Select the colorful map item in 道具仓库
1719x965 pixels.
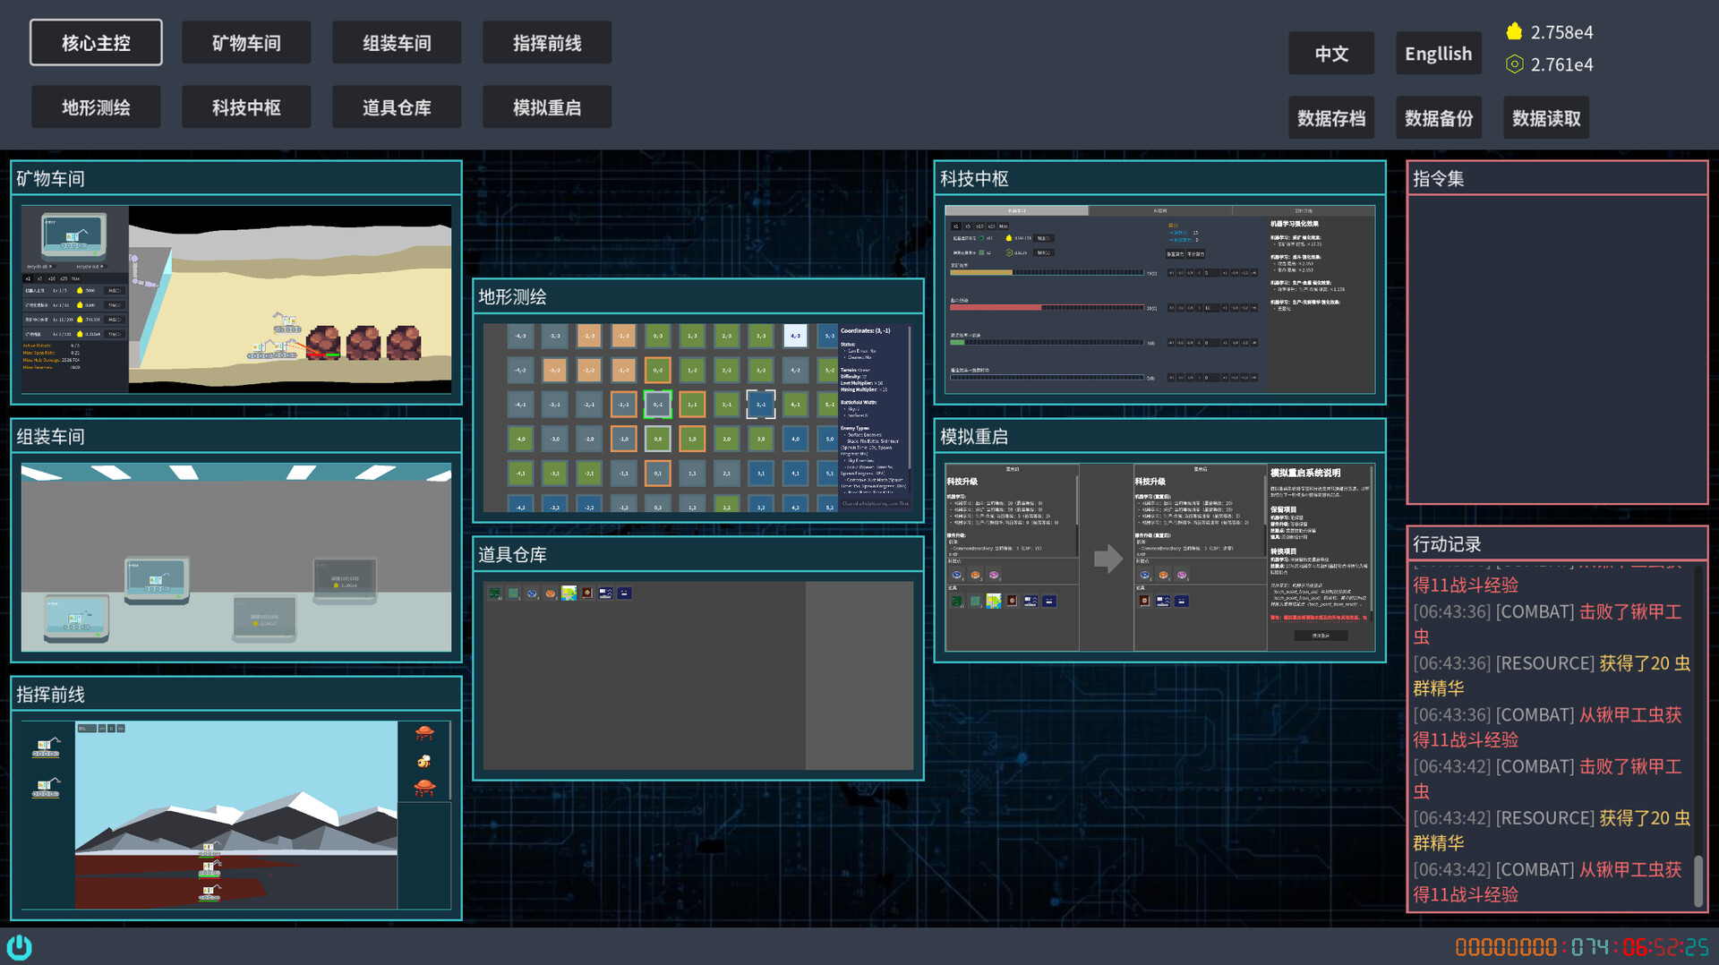(569, 594)
